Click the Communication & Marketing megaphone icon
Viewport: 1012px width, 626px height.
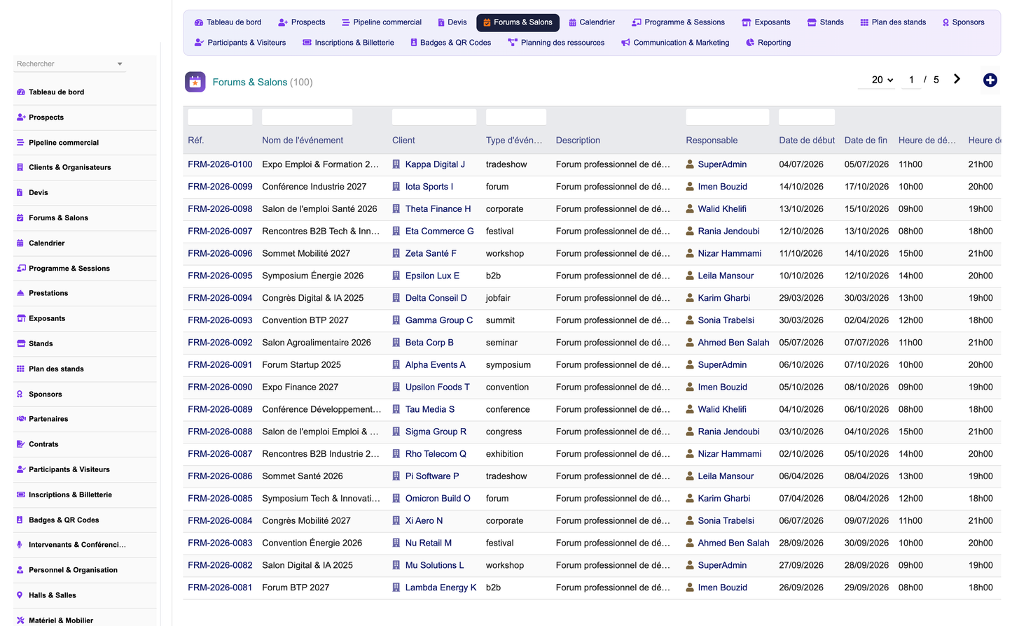click(x=625, y=43)
